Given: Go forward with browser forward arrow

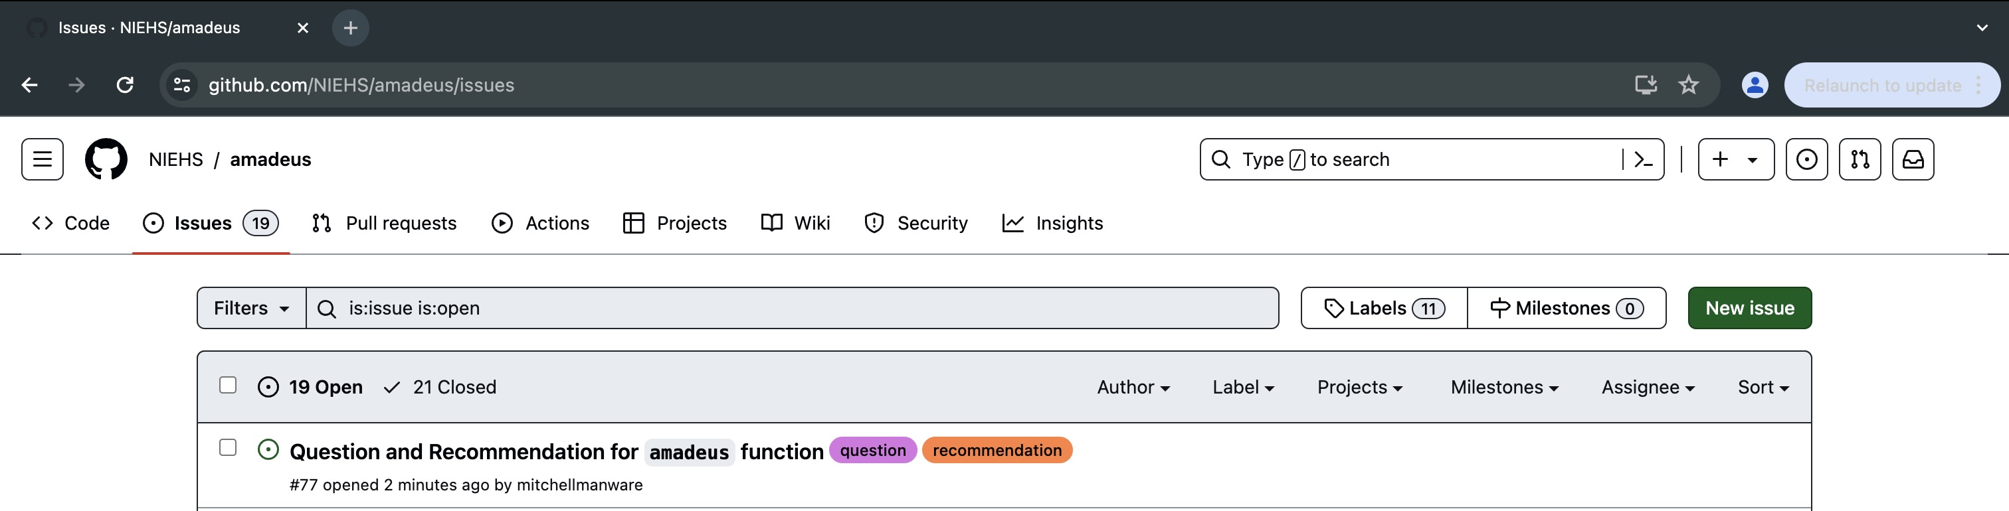Looking at the screenshot, I should [76, 85].
